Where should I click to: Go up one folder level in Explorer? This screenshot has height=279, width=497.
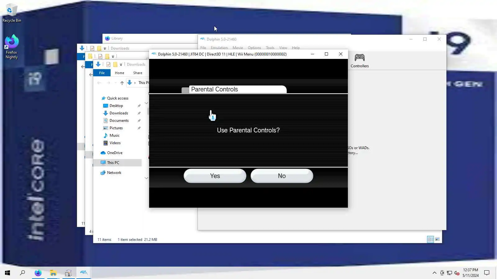(x=122, y=83)
